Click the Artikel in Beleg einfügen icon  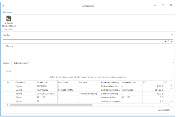(x=9, y=19)
